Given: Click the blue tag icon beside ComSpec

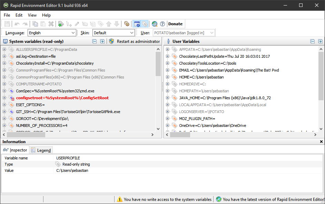Looking at the screenshot, I should click(11, 91).
